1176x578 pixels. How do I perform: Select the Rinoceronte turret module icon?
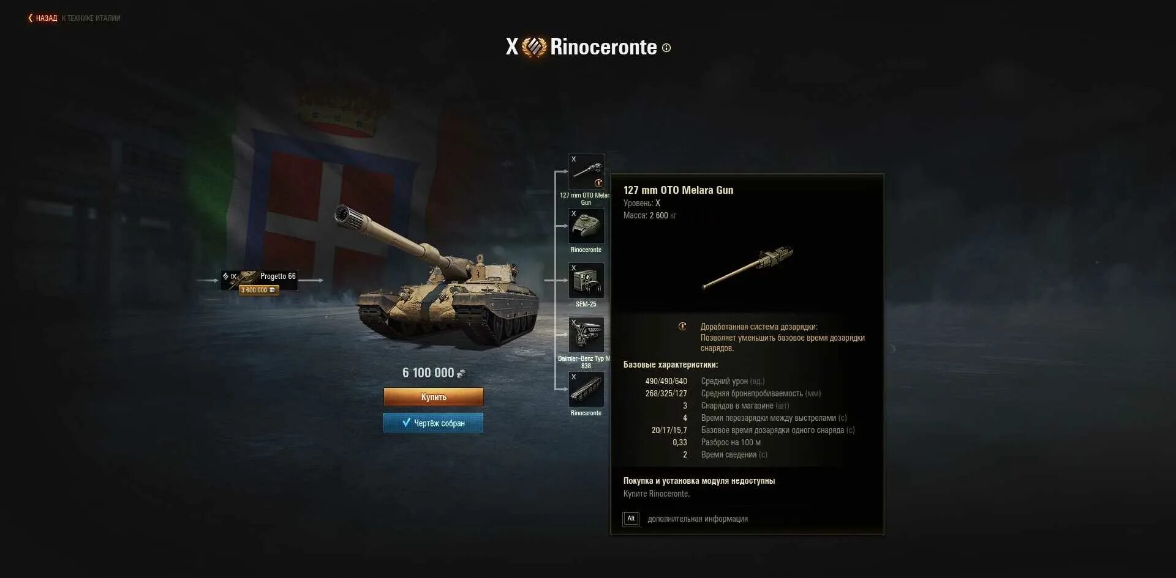586,226
